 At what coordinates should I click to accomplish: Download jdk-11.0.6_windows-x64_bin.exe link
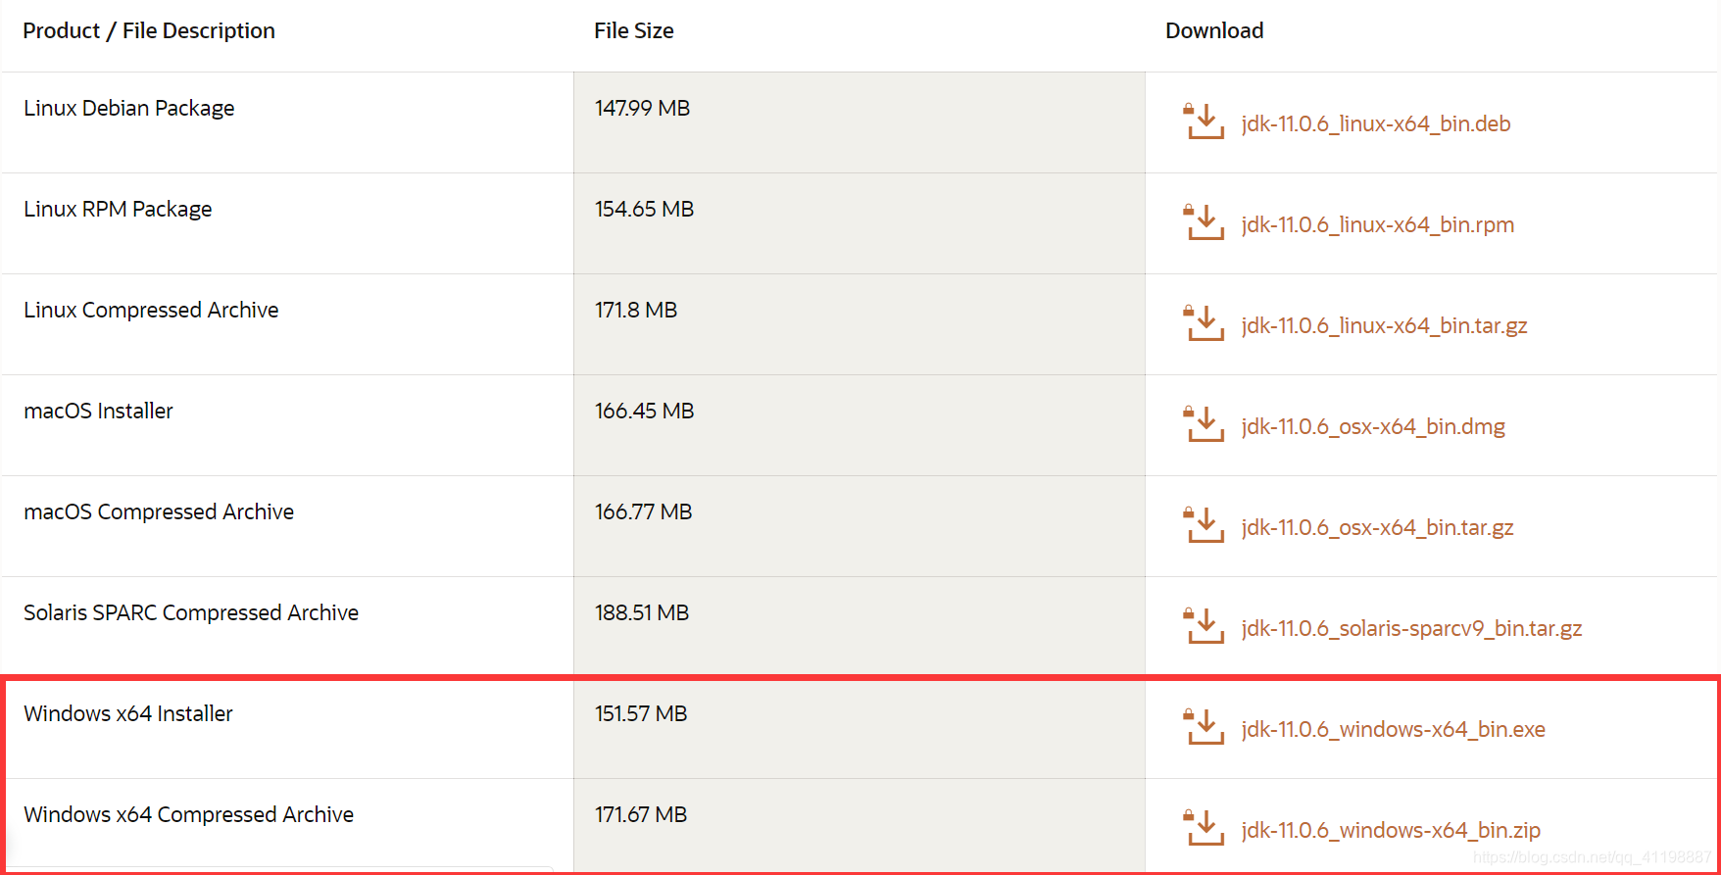tap(1393, 730)
